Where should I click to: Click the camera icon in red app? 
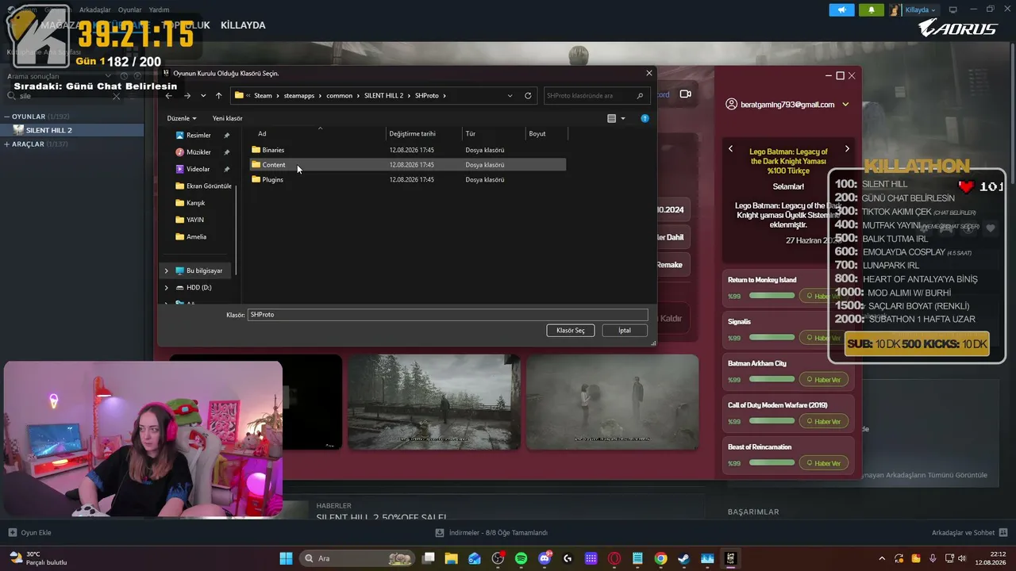[685, 94]
